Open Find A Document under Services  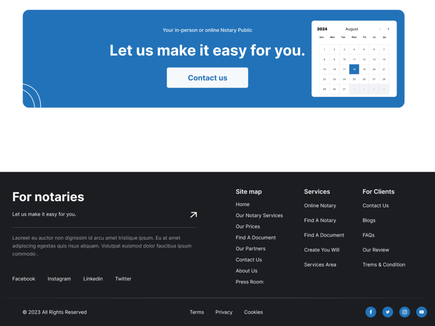[324, 235]
